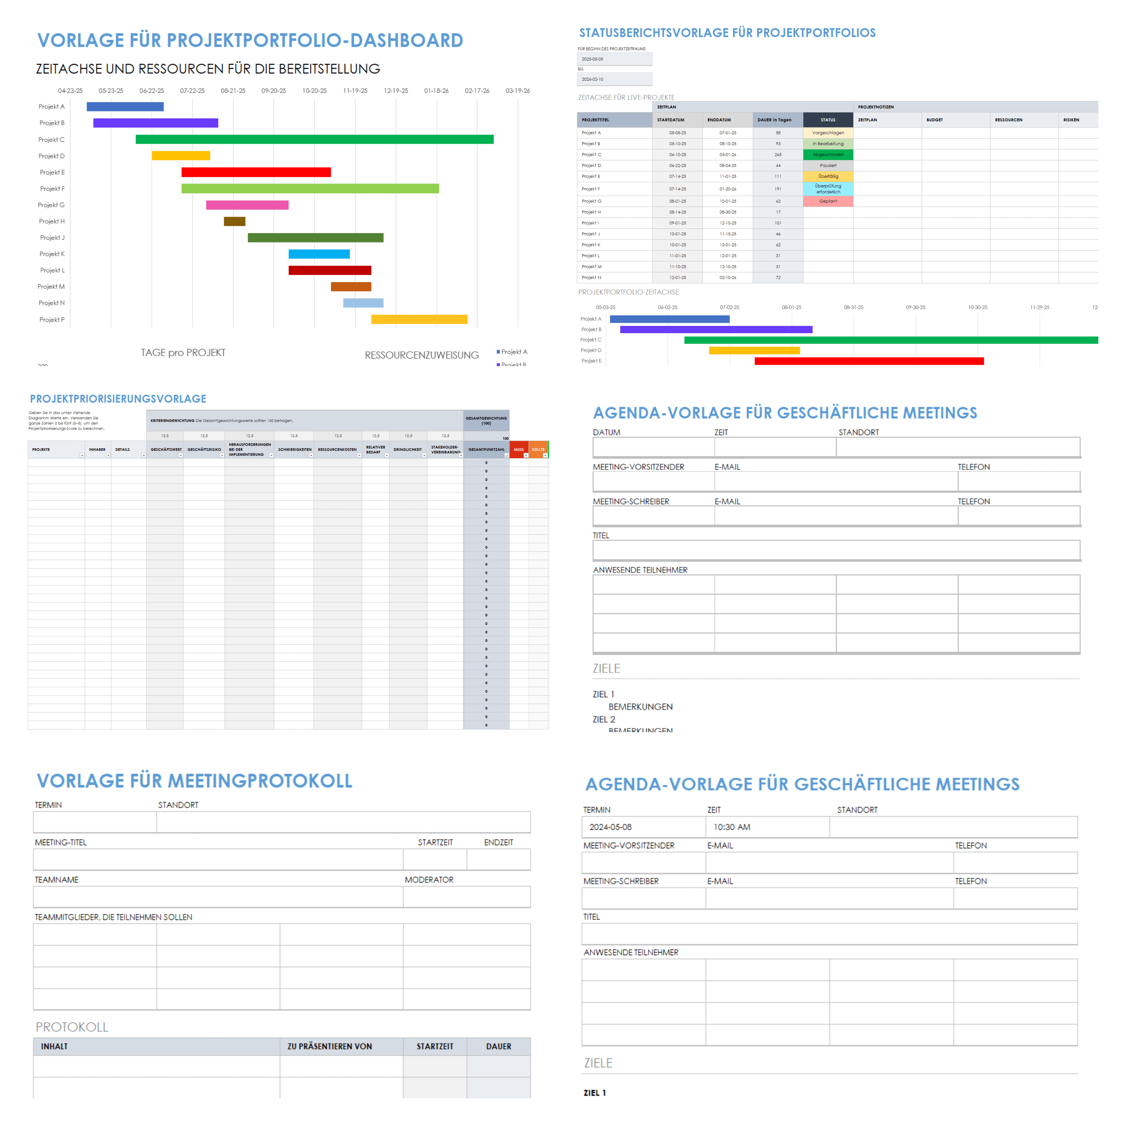Open the SOLLTE column filter arrow

click(545, 455)
